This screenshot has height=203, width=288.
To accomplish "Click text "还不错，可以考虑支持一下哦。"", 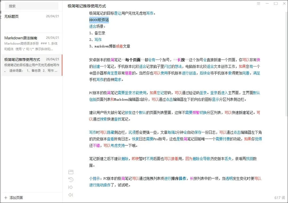I will pyautogui.click(x=113, y=146).
